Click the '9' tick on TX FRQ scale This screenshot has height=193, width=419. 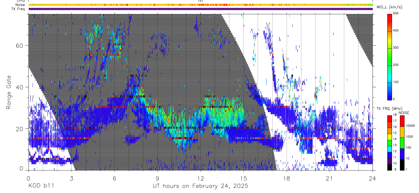pyautogui.click(x=395, y=170)
